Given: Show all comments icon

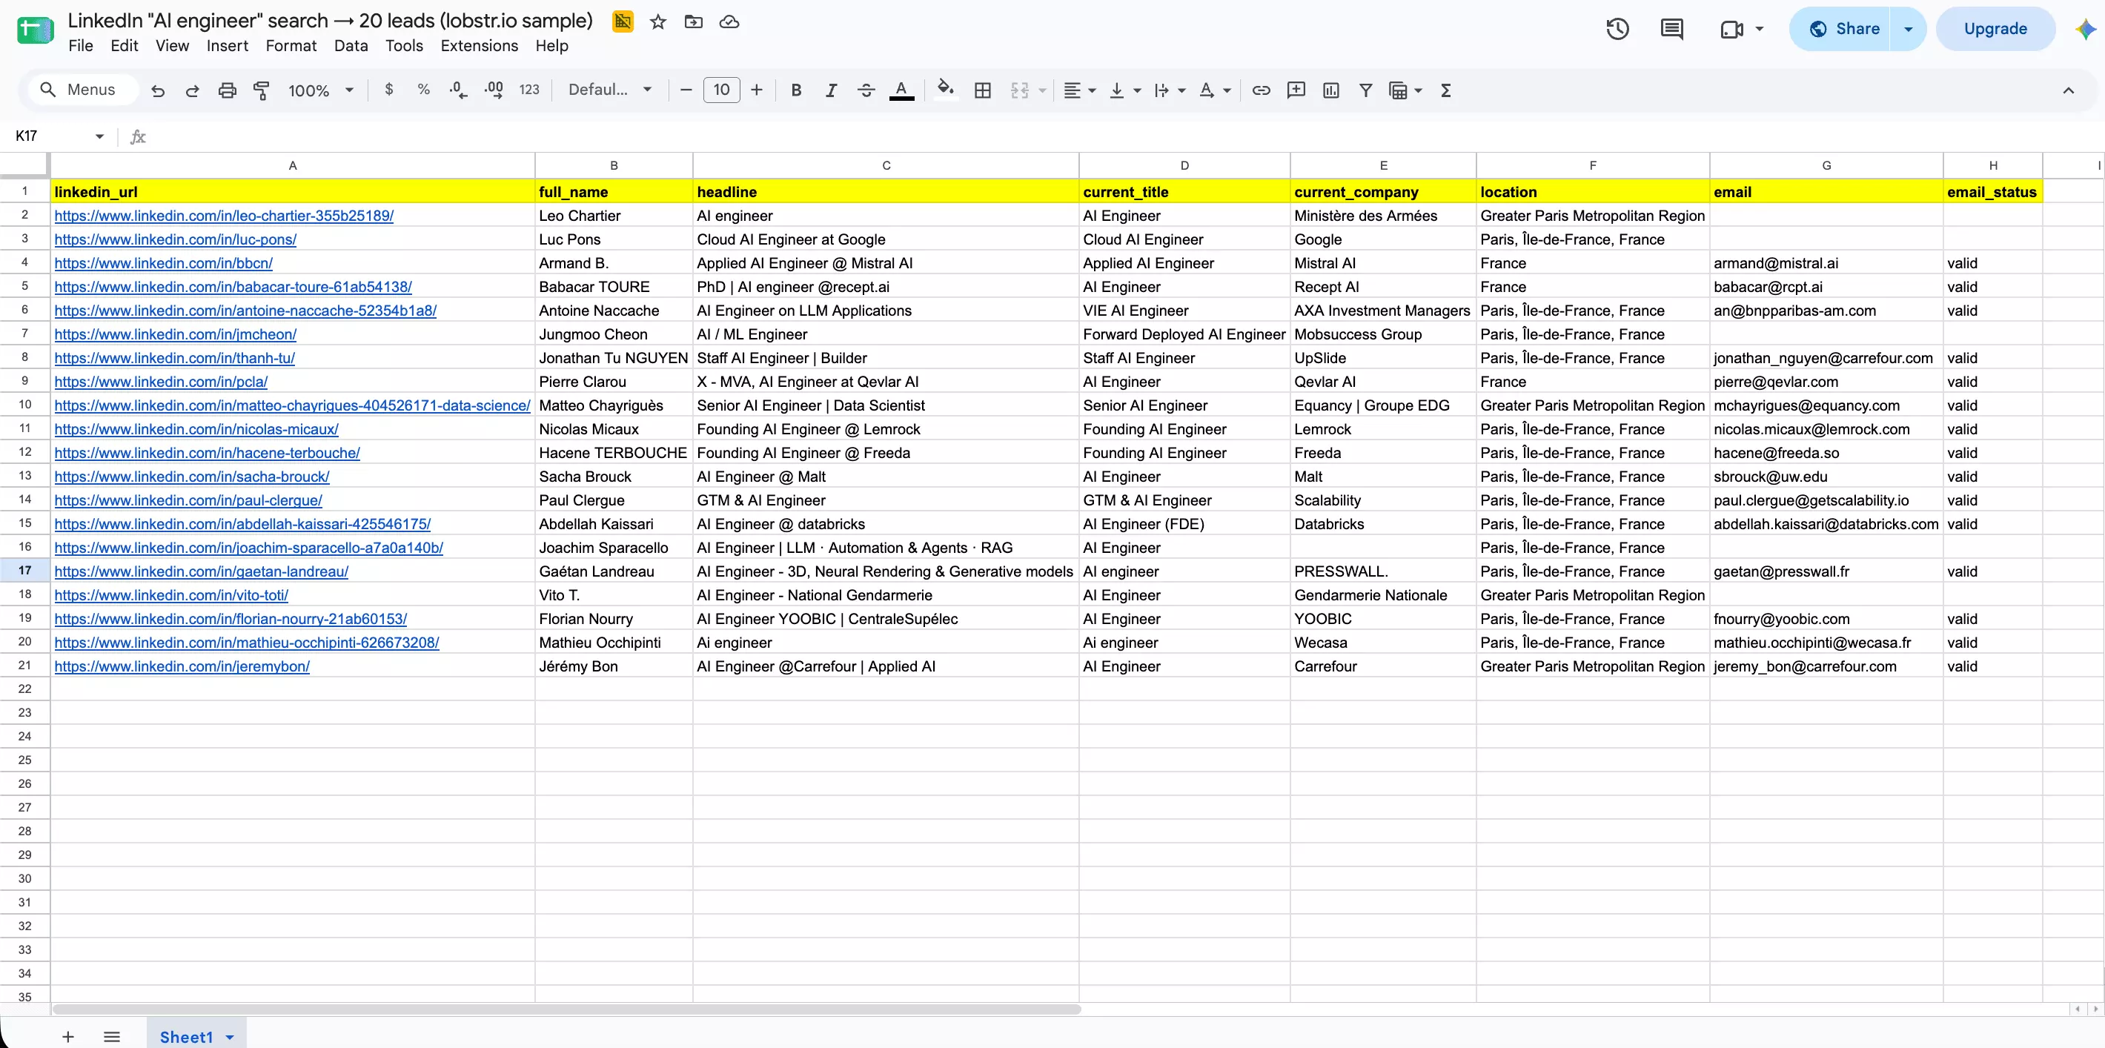Looking at the screenshot, I should point(1672,30).
